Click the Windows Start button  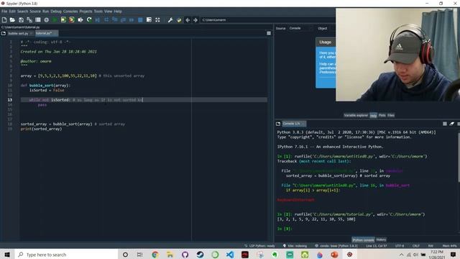(7, 254)
